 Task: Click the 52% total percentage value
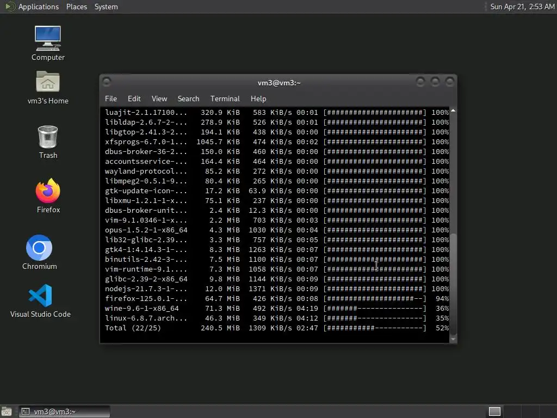coord(442,328)
